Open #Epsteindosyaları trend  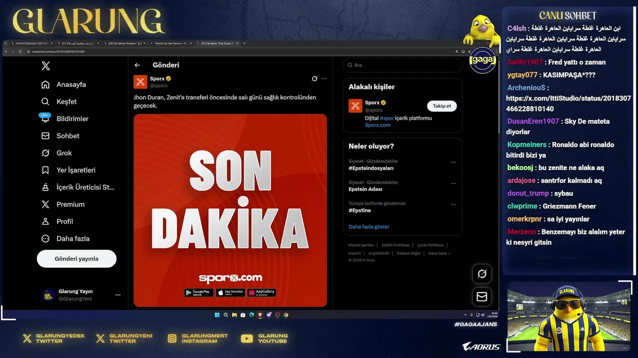point(371,168)
